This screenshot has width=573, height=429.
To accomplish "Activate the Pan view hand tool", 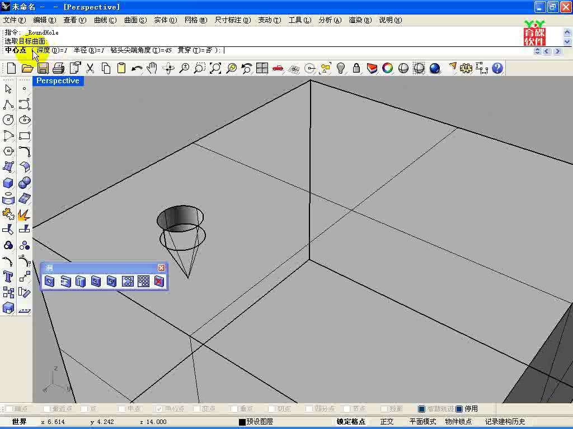I will pos(152,68).
